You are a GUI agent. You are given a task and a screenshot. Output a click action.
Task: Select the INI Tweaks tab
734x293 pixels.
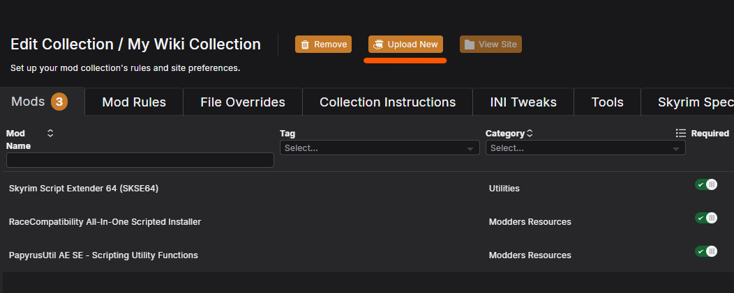pyautogui.click(x=523, y=102)
